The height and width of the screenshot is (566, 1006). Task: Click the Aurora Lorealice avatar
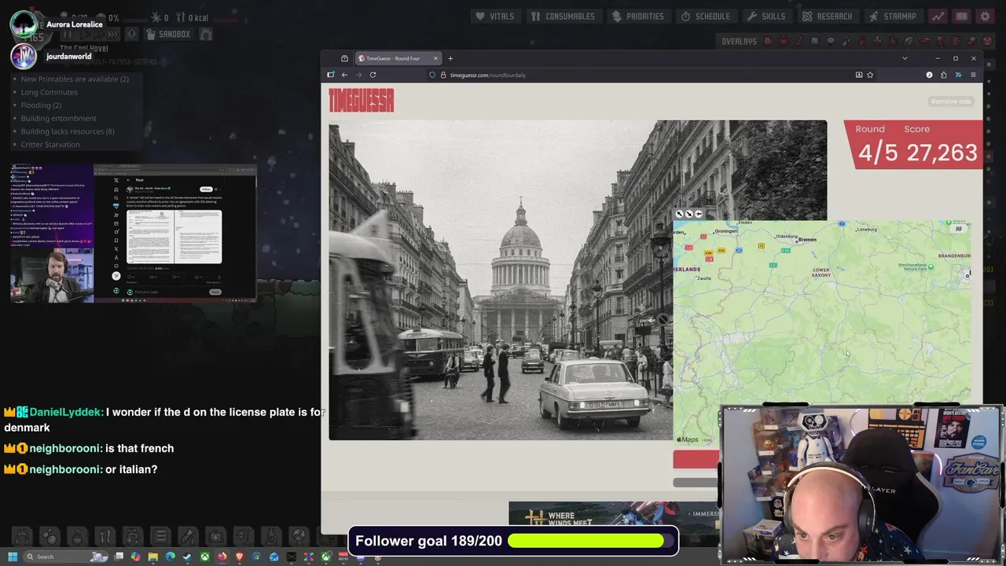click(x=24, y=24)
